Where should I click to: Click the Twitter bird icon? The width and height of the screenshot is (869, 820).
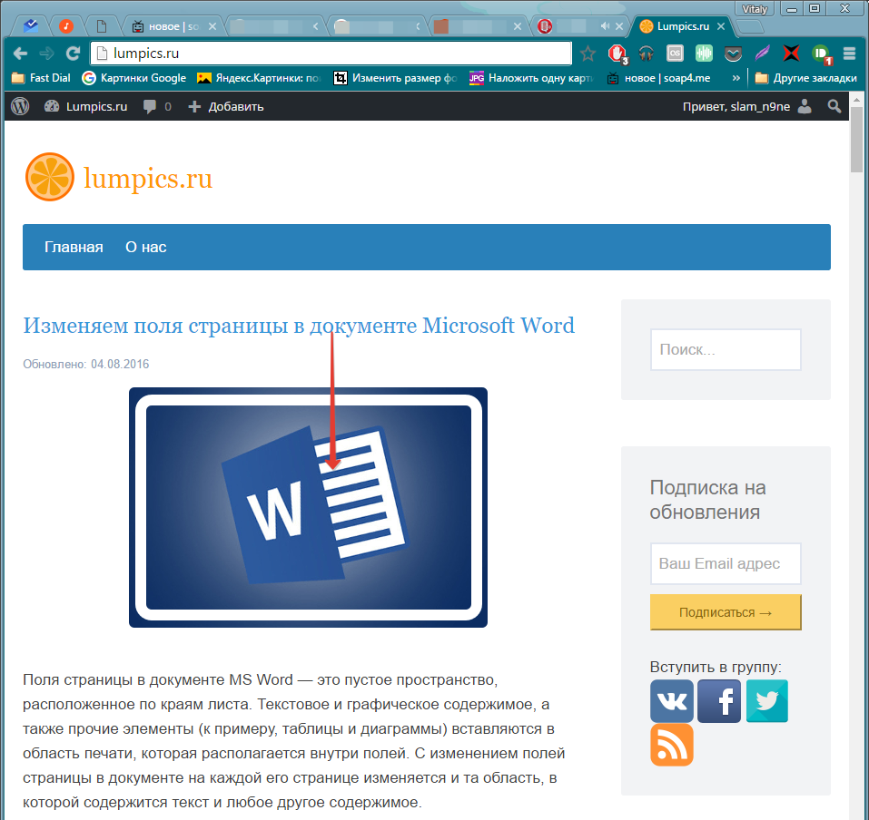pyautogui.click(x=767, y=701)
